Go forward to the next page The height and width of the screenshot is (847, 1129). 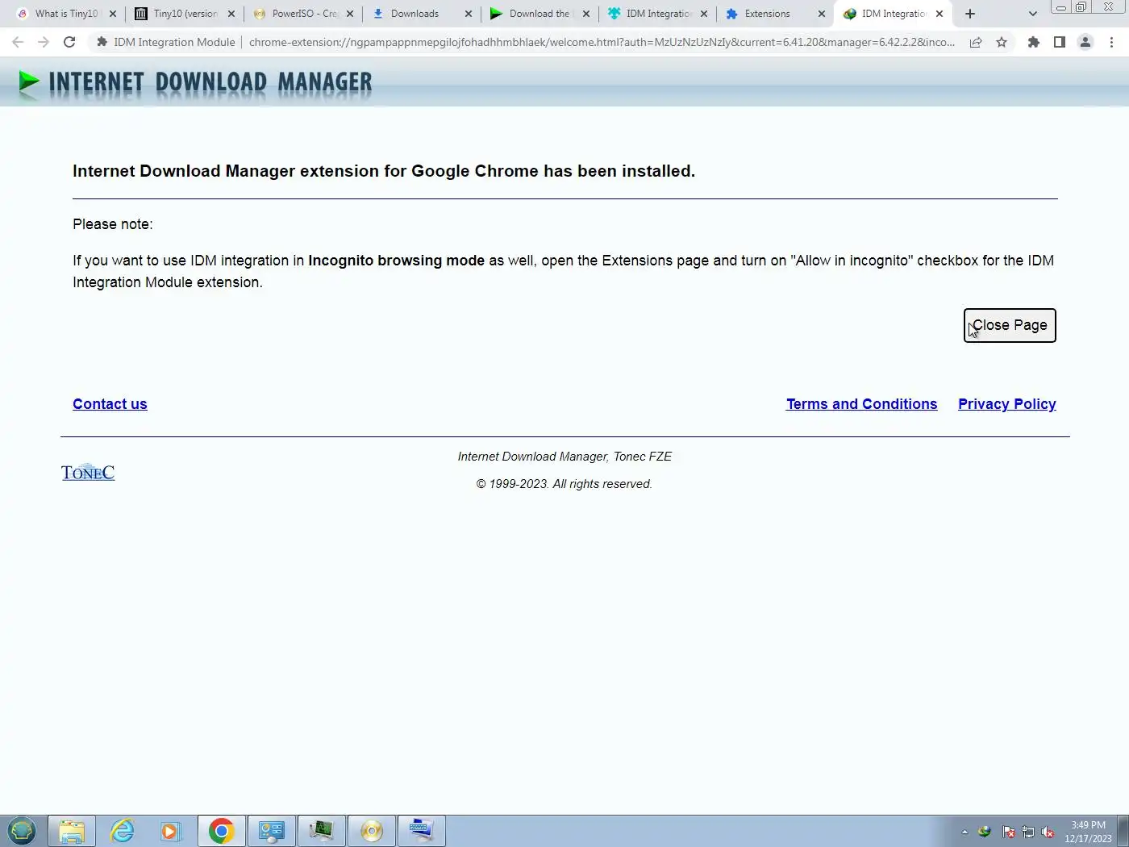tap(44, 42)
